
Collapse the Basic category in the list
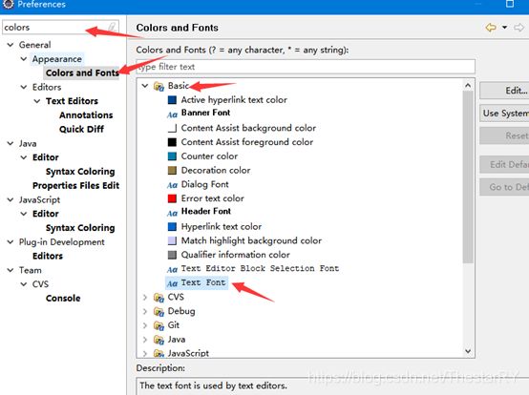[145, 86]
